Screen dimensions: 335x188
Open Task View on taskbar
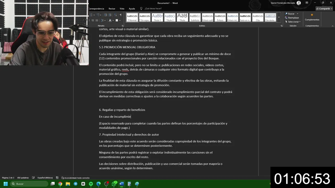tap(52, 184)
